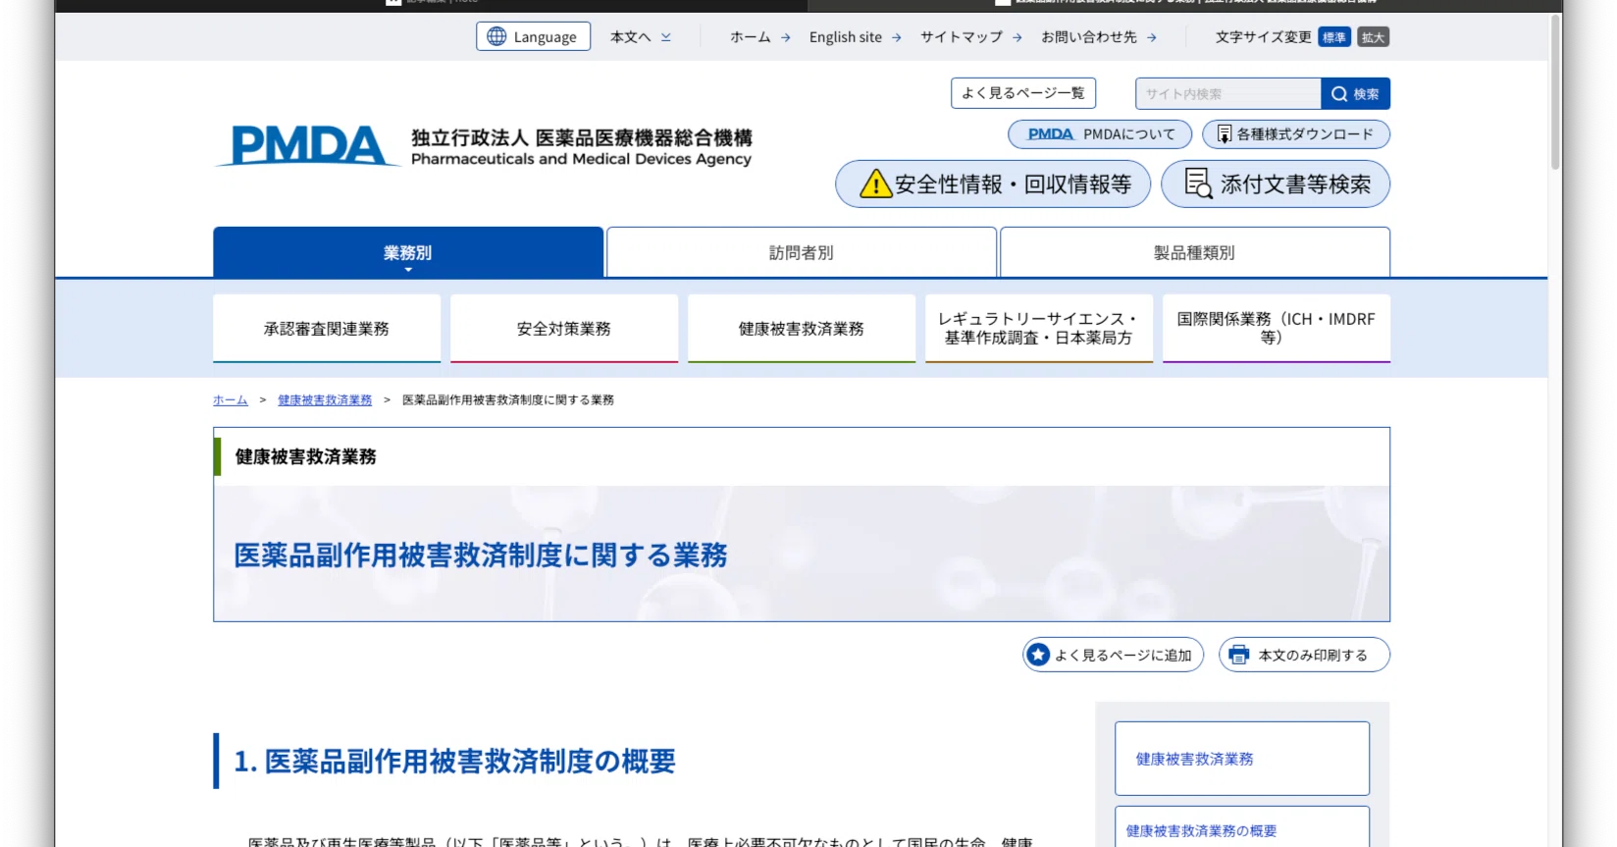Open 健康被害救済業務 sidebar box link
This screenshot has height=847, width=1617.
pyautogui.click(x=1242, y=759)
